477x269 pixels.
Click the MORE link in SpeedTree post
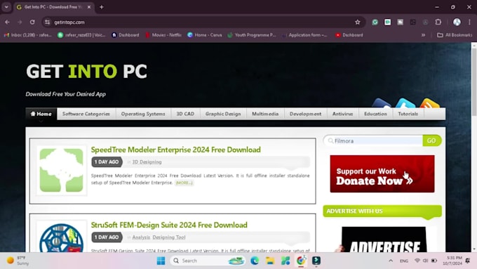click(x=184, y=183)
